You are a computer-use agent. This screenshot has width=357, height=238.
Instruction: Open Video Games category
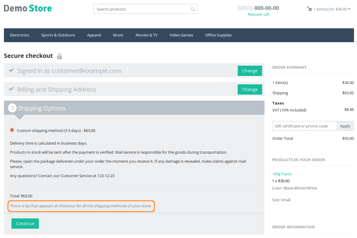coord(181,35)
